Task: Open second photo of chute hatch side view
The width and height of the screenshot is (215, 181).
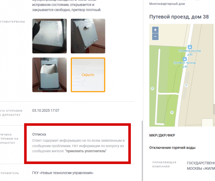Action: pos(88,36)
